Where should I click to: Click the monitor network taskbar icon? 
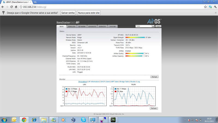pyautogui.click(x=93, y=120)
